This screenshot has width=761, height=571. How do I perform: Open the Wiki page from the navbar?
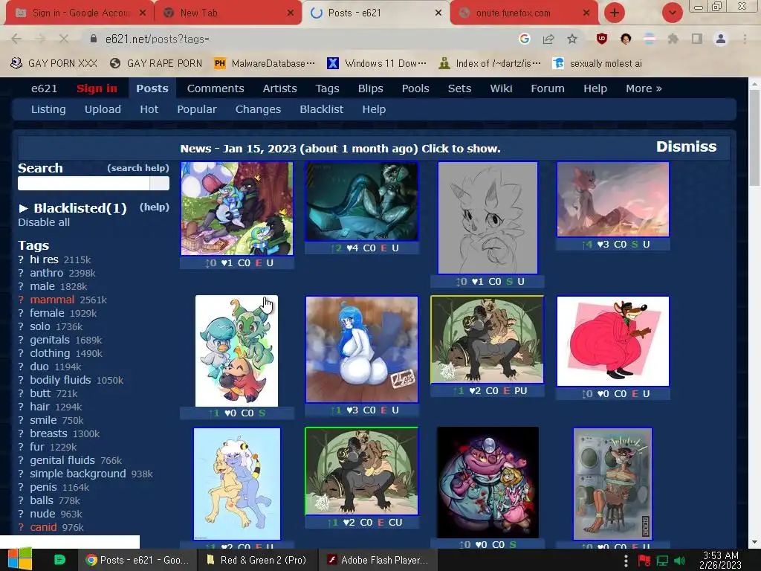coord(501,88)
